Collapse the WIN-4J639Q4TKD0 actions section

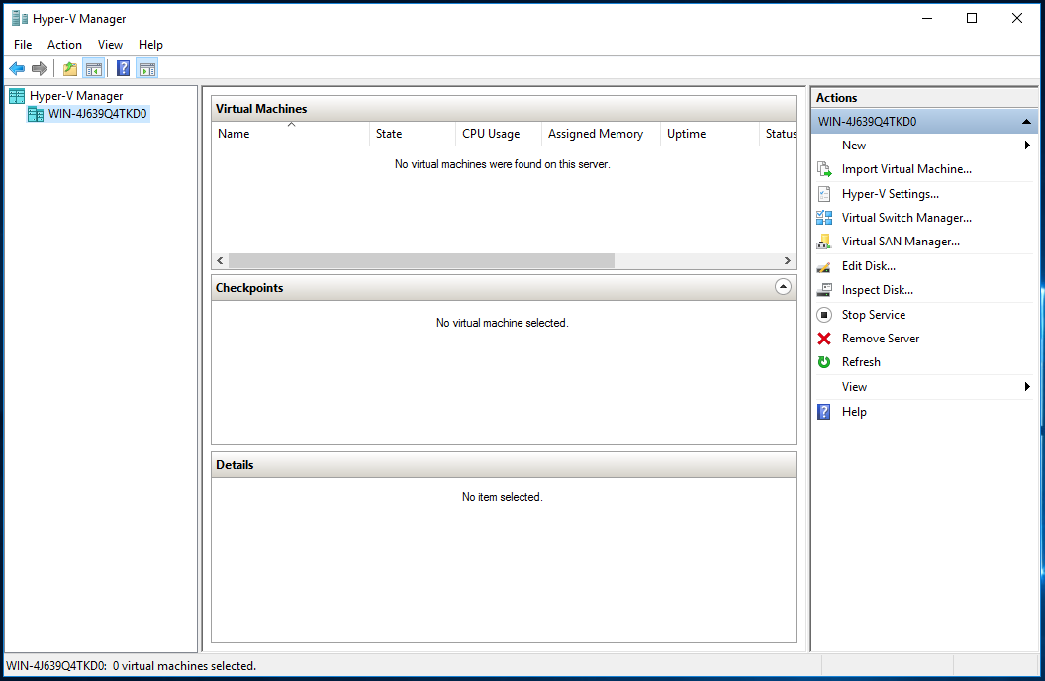tap(1026, 120)
